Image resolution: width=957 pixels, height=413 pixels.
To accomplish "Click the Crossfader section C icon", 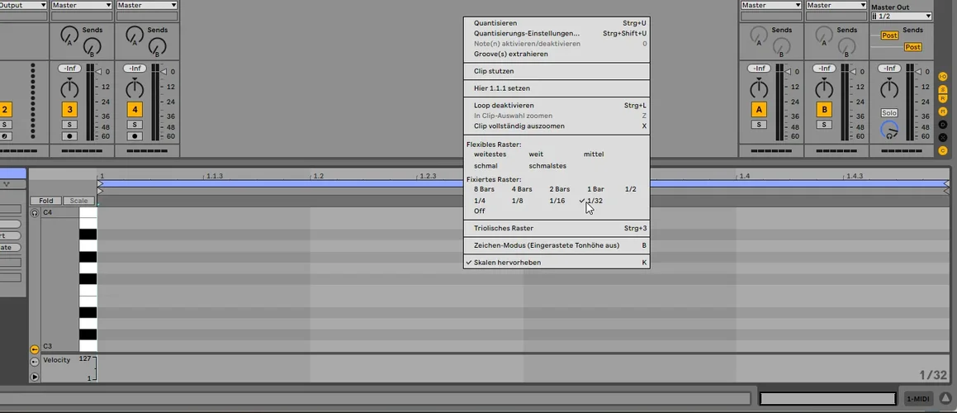I will click(943, 150).
